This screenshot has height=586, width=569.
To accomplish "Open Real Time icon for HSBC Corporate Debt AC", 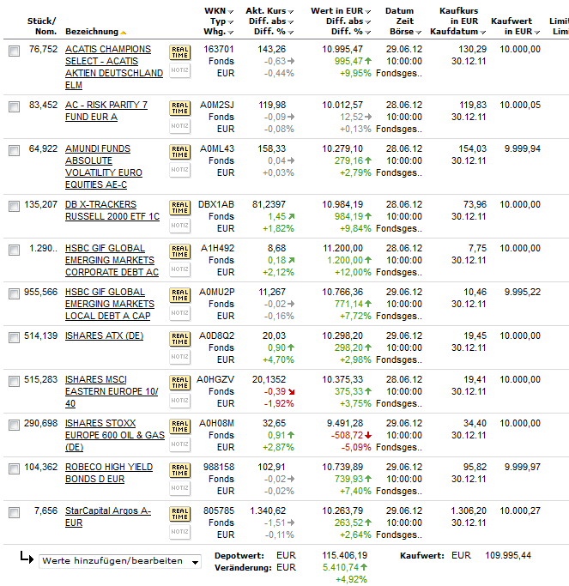I will (x=180, y=251).
